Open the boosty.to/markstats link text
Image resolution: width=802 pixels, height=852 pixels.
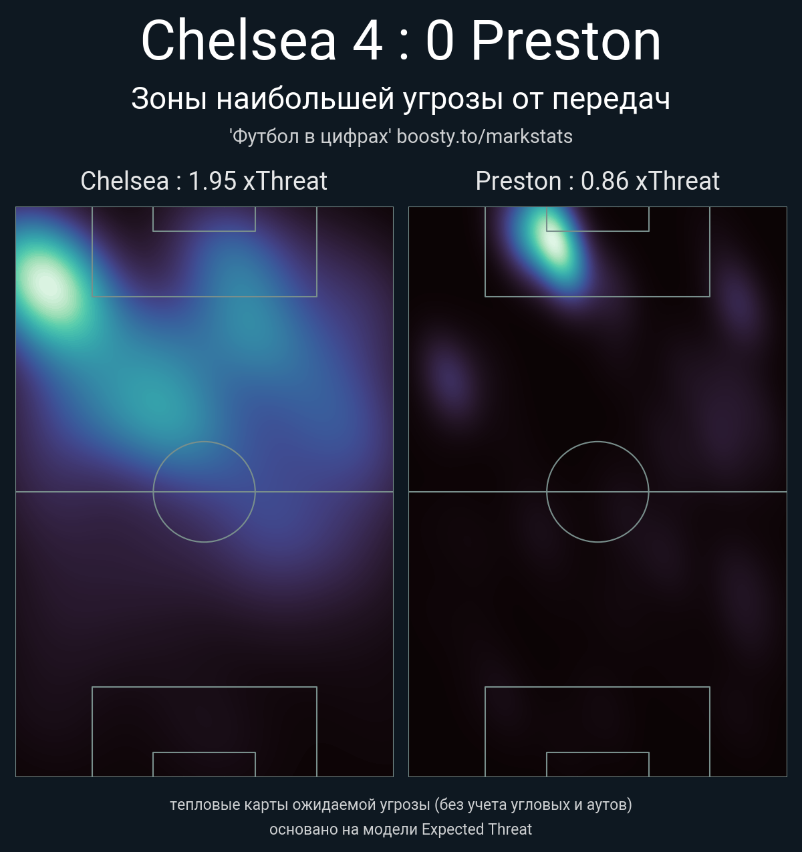(x=485, y=136)
